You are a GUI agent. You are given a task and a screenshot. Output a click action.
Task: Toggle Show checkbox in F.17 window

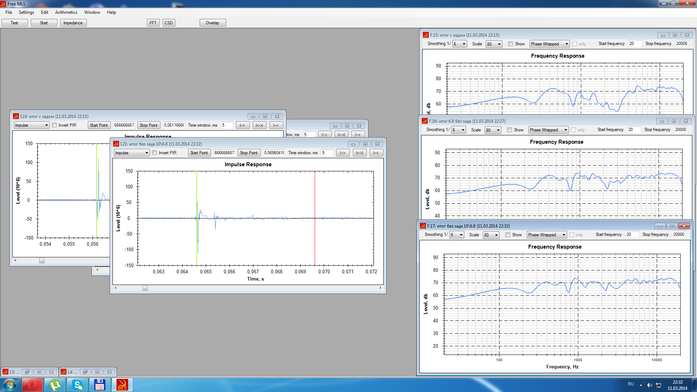tap(508, 235)
